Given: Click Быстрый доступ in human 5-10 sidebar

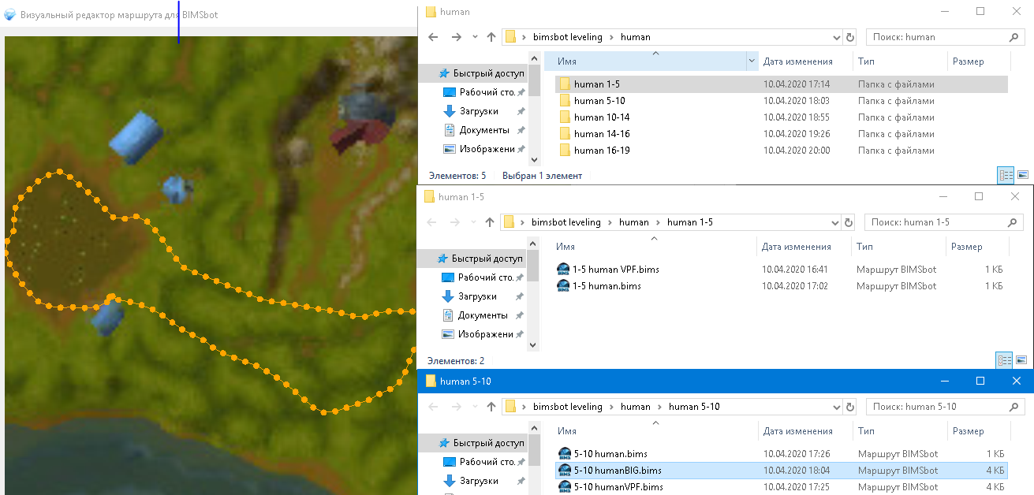Looking at the screenshot, I should (487, 443).
